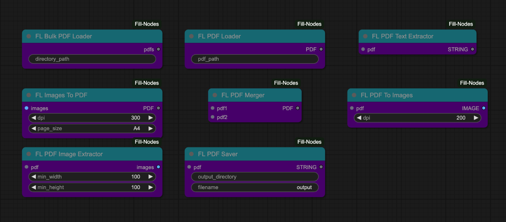Select the FL PDF Image Extractor title
Image resolution: width=506 pixels, height=222 pixels.
click(69, 154)
